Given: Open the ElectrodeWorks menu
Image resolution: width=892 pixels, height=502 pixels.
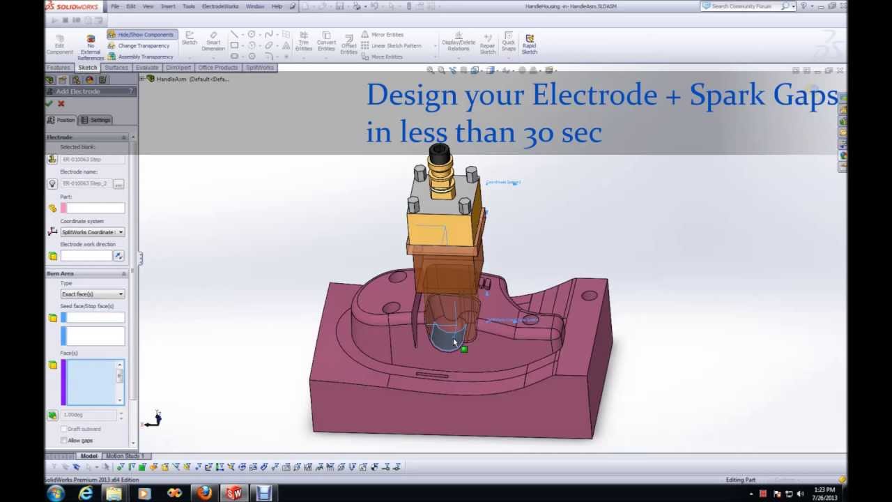Looking at the screenshot, I should [x=220, y=6].
